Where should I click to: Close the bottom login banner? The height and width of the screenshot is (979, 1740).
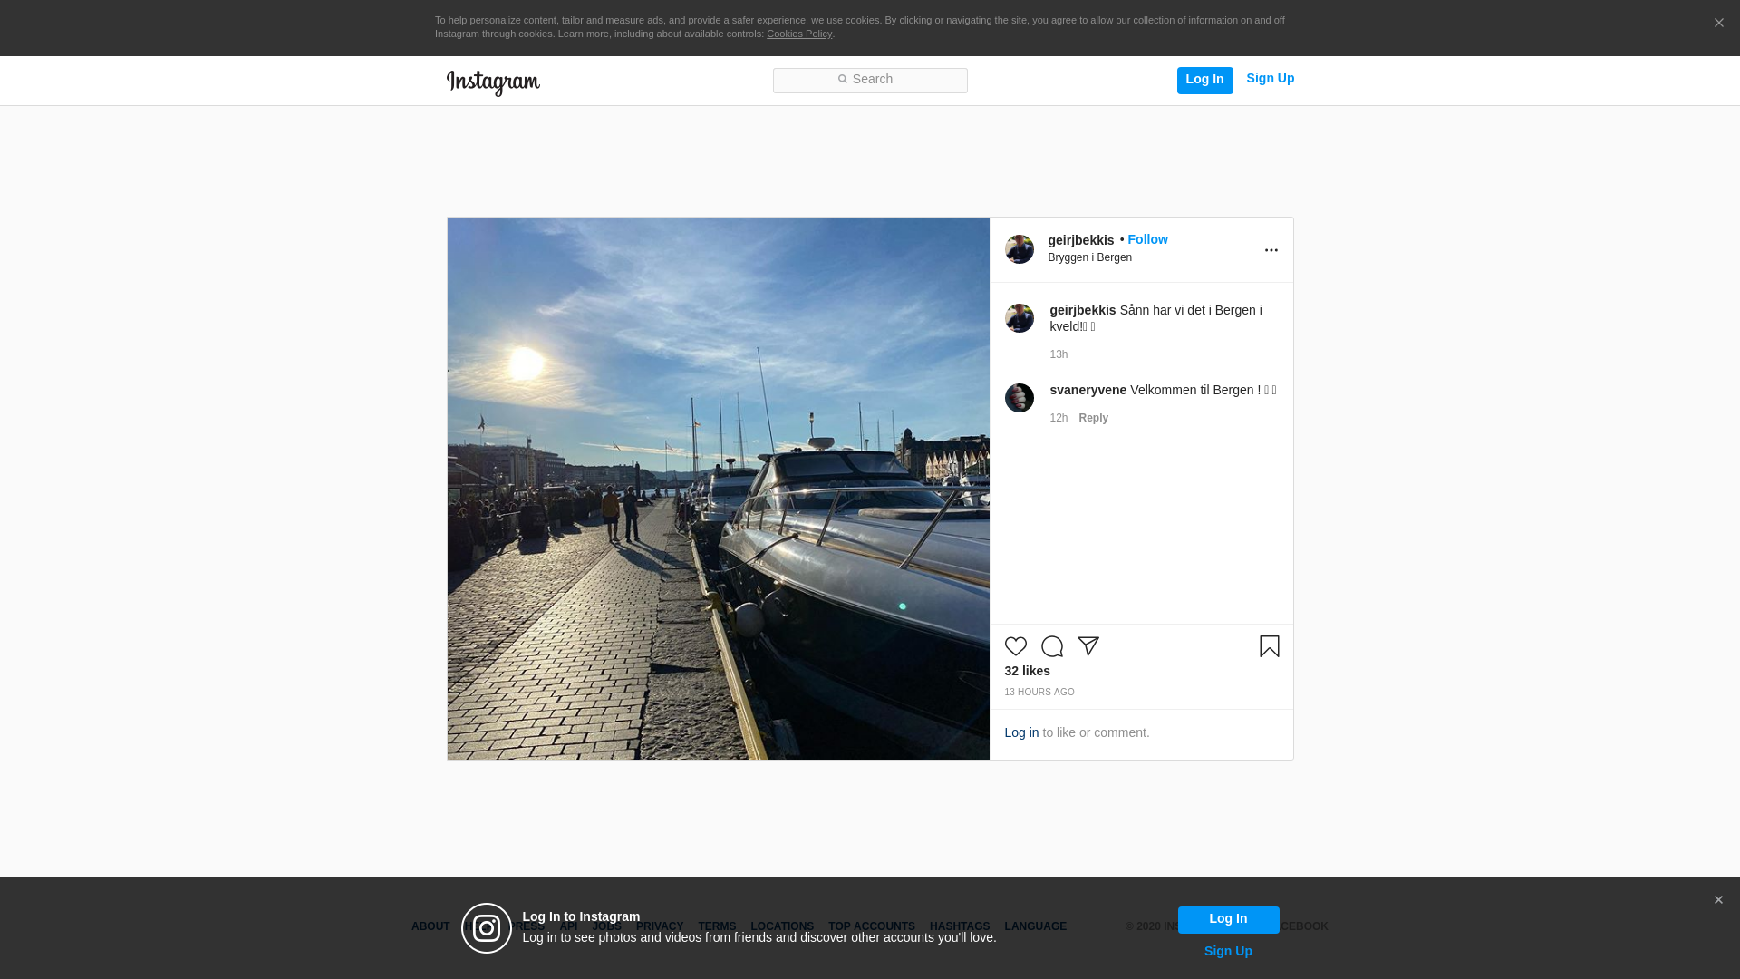tap(1717, 900)
